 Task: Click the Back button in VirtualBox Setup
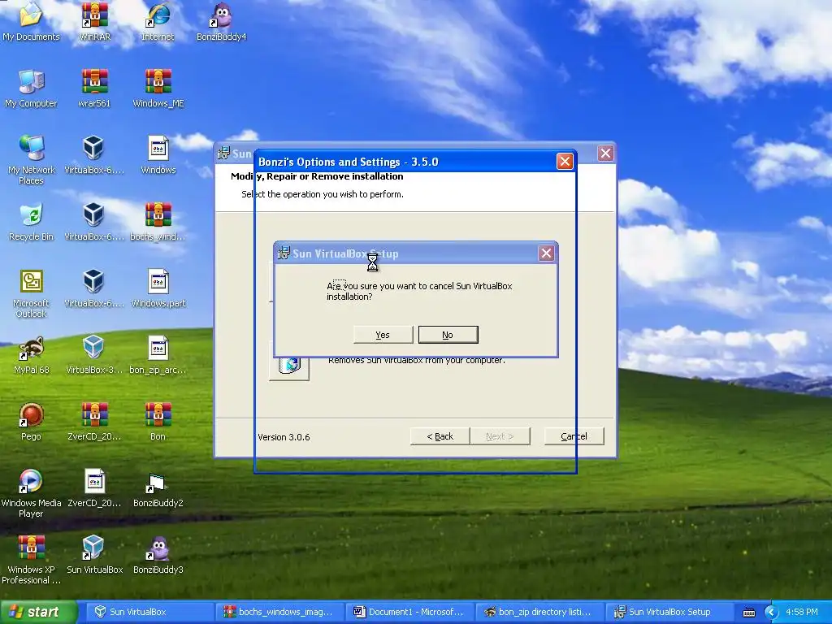pyautogui.click(x=440, y=436)
